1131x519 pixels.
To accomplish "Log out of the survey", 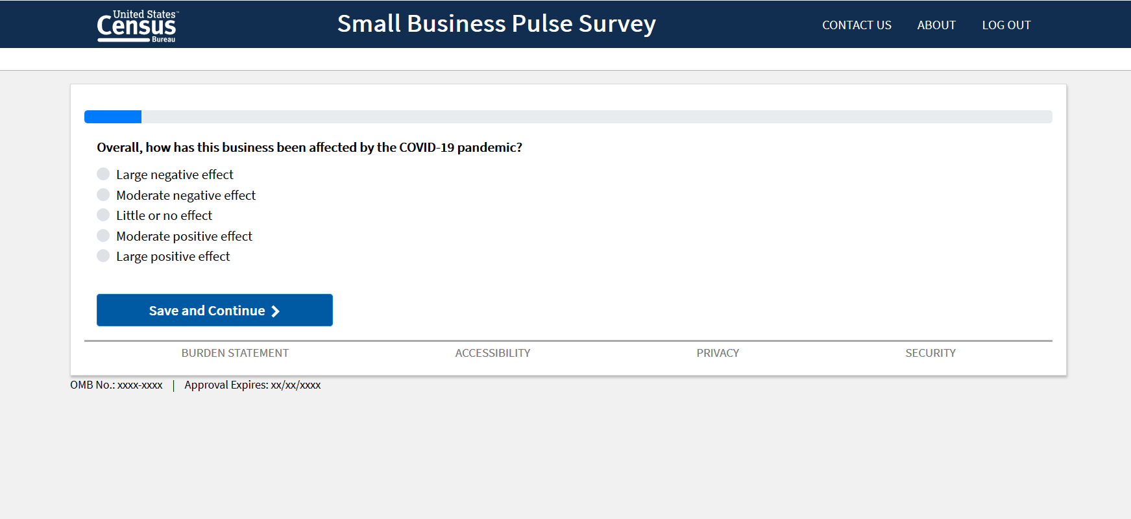I will pos(1006,25).
